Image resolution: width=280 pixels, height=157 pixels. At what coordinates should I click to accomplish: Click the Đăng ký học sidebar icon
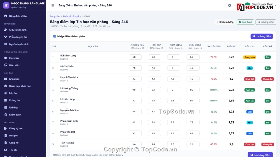coord(6,128)
